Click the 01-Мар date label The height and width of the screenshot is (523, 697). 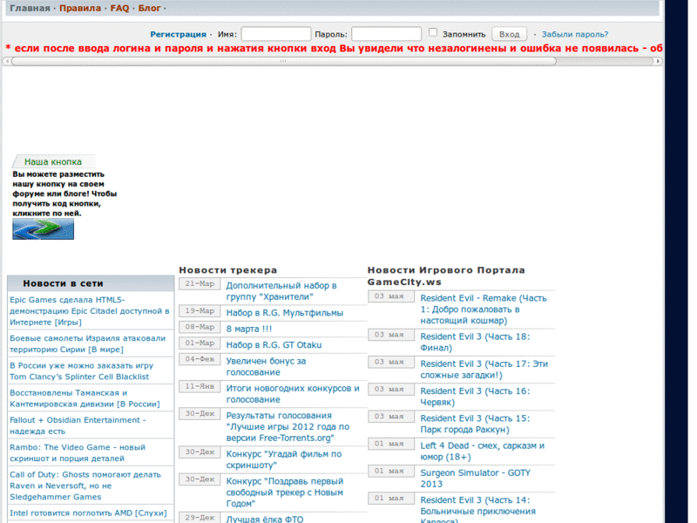[200, 343]
